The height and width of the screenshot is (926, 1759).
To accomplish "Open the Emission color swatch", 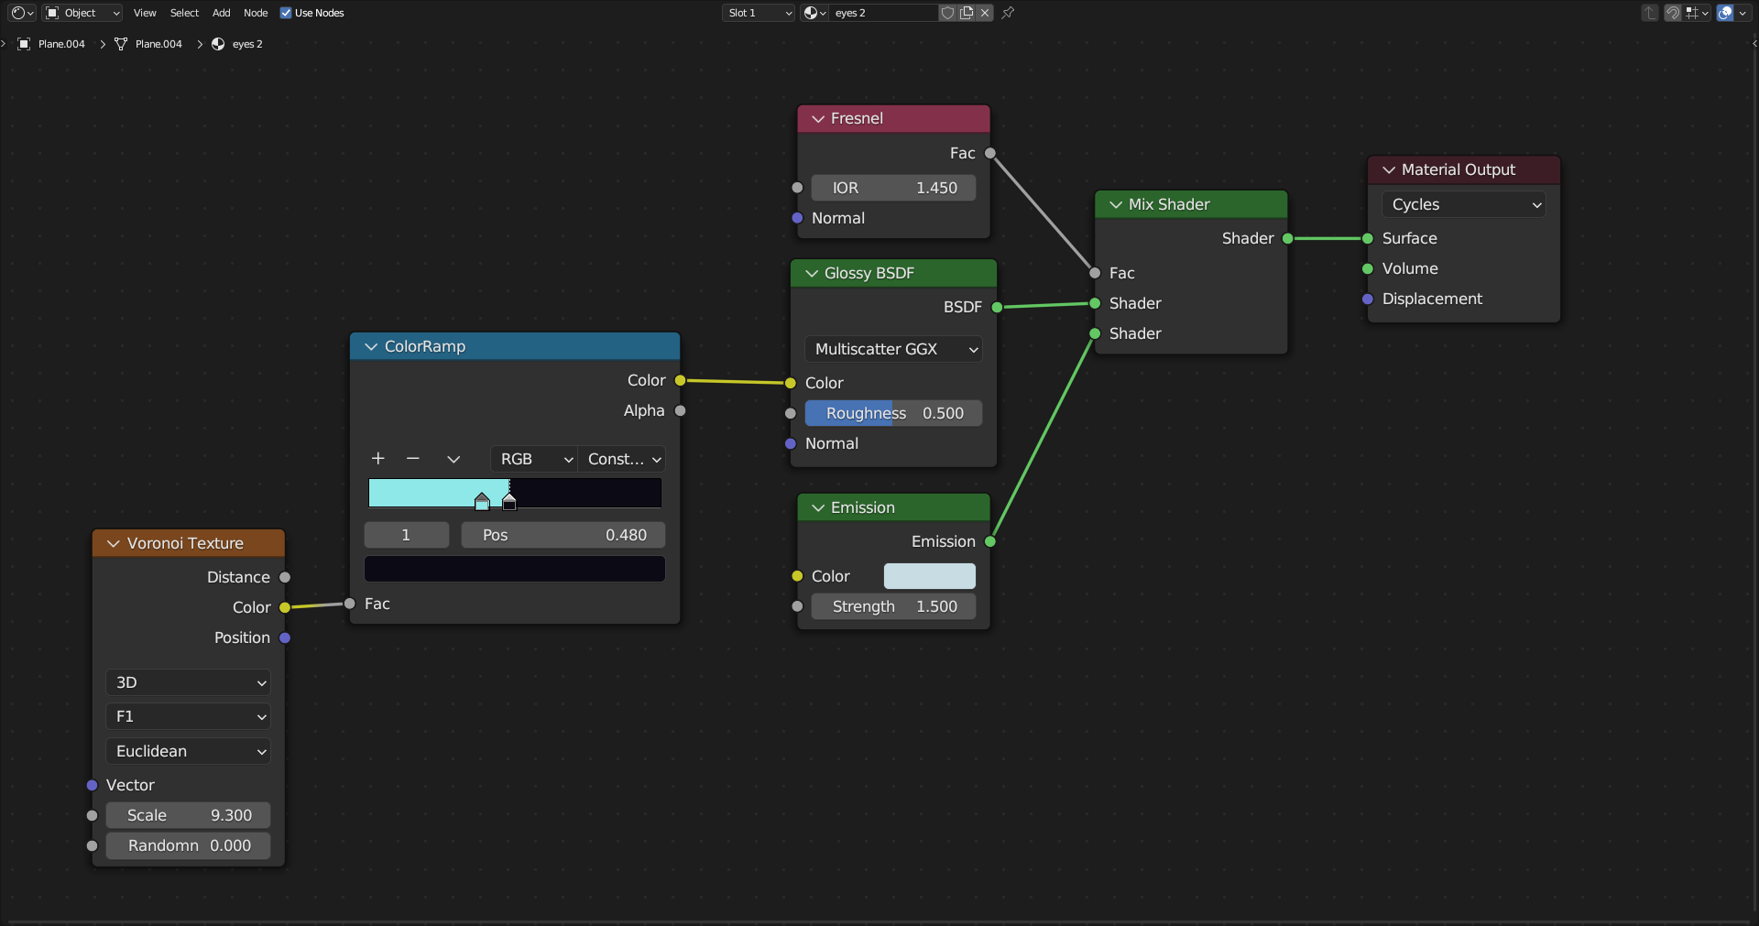I will [930, 576].
